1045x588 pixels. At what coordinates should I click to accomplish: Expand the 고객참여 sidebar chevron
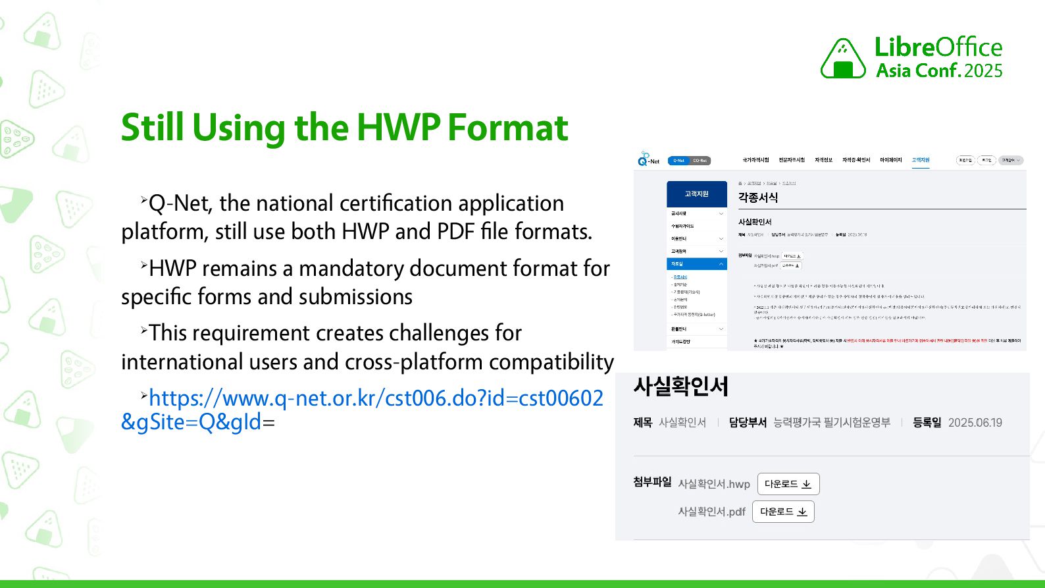point(721,251)
